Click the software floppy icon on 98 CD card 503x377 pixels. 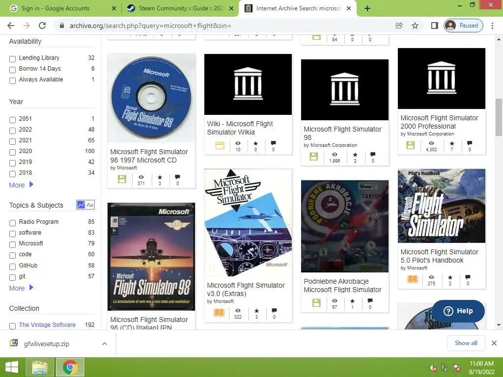click(122, 179)
